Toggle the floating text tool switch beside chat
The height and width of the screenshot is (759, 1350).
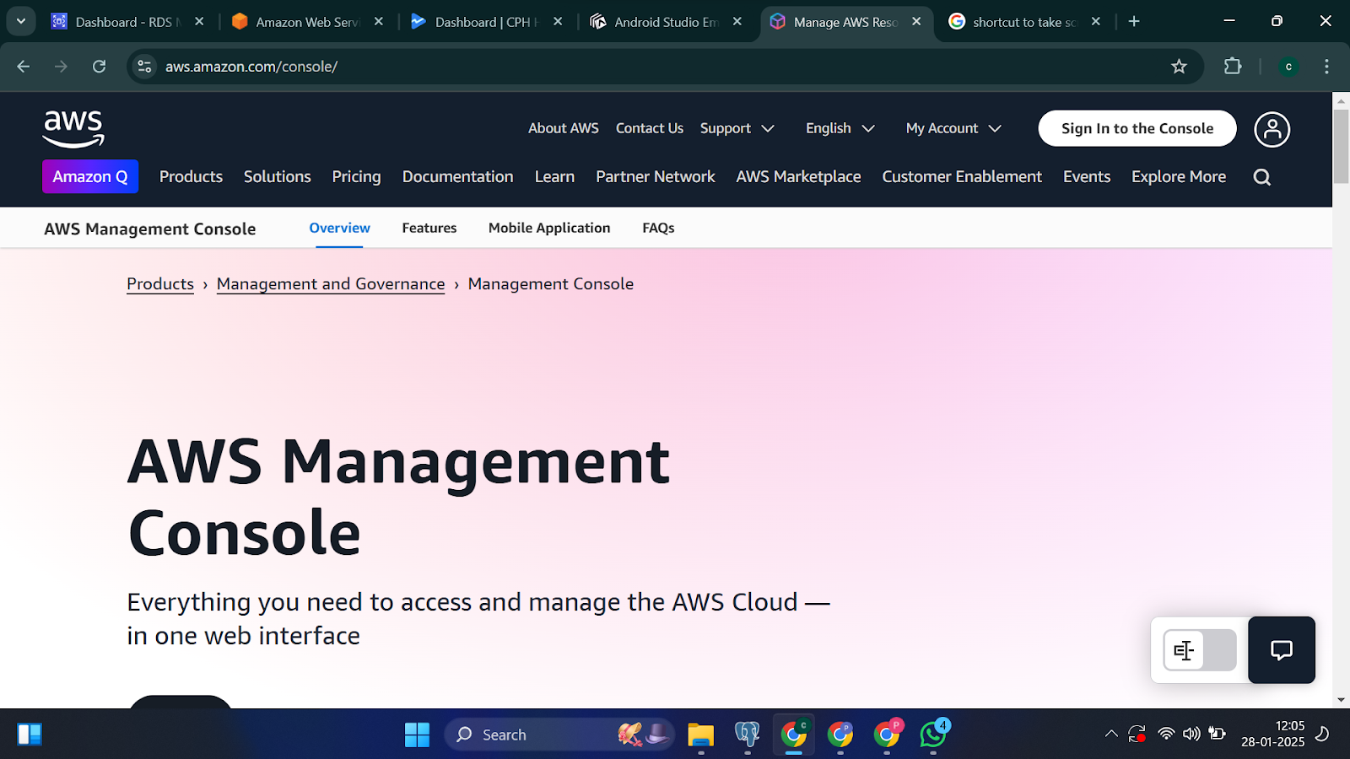pos(1200,650)
